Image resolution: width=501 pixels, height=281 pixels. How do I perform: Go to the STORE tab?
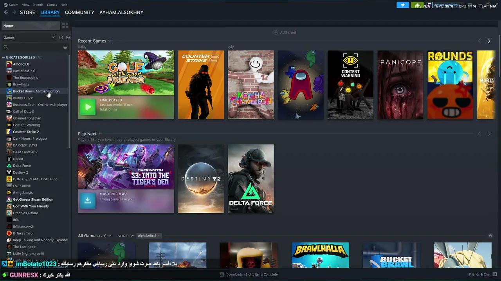pos(27,12)
